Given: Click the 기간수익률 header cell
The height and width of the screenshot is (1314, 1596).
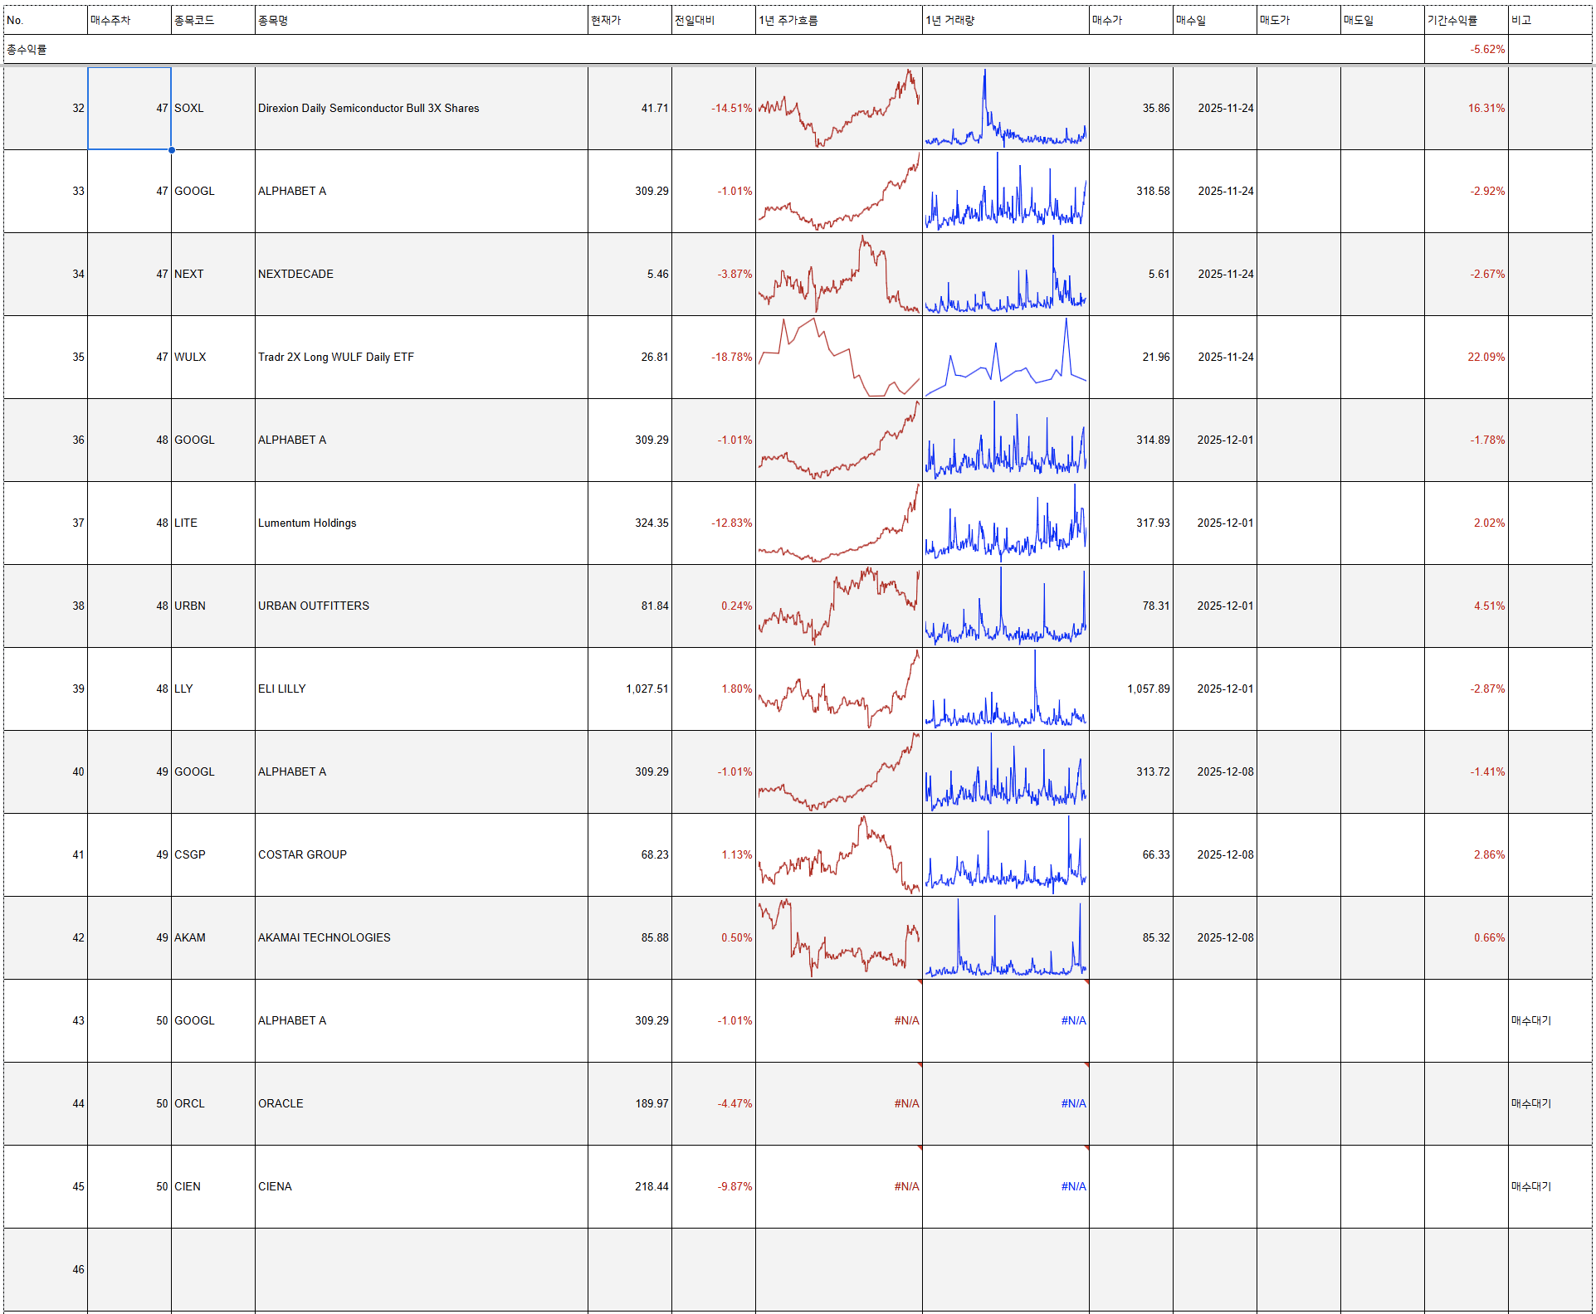Looking at the screenshot, I should coord(1465,20).
